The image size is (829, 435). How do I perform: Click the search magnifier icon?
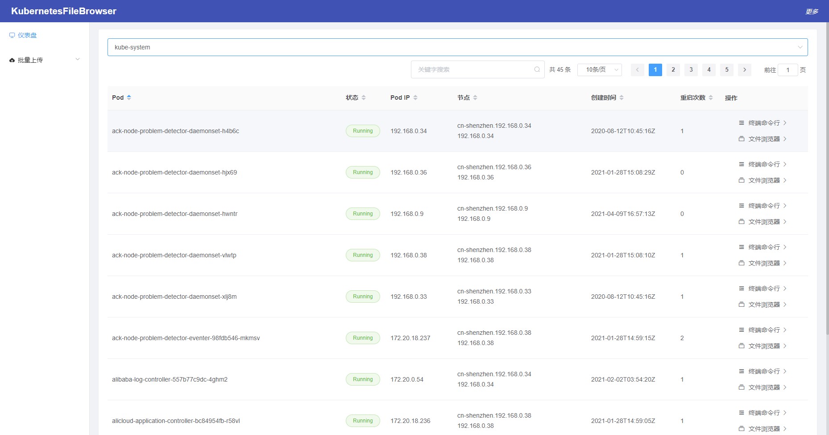click(537, 69)
